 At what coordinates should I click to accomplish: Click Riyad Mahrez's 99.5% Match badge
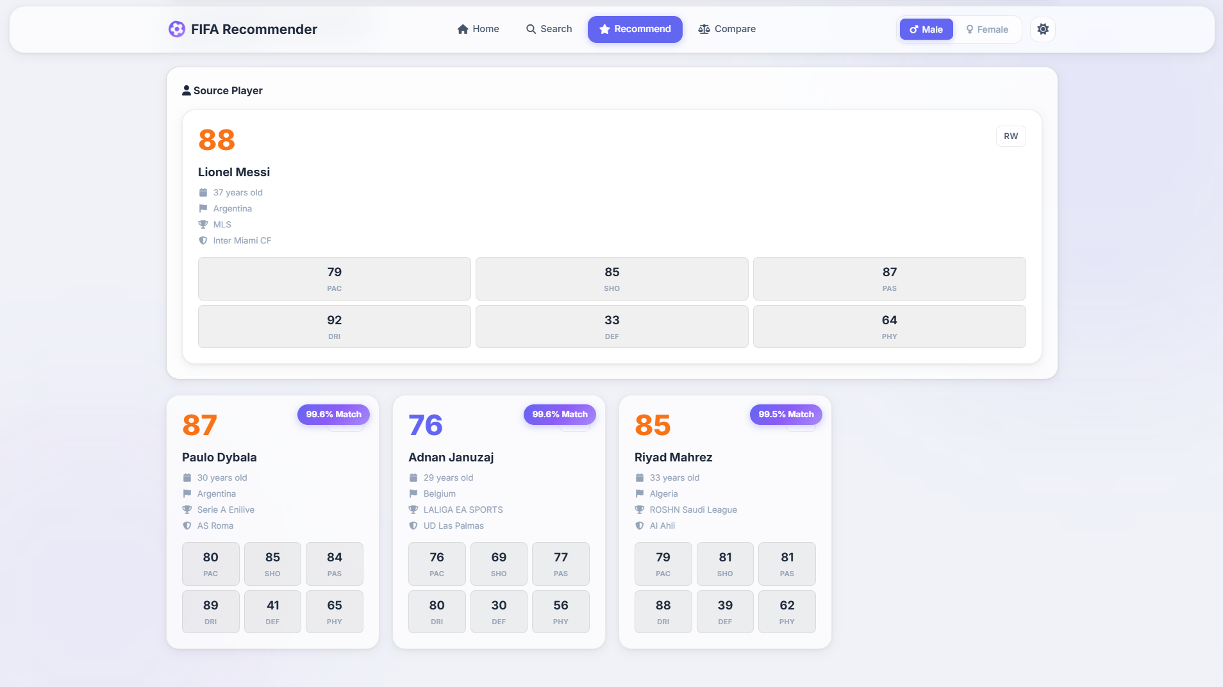pos(786,414)
